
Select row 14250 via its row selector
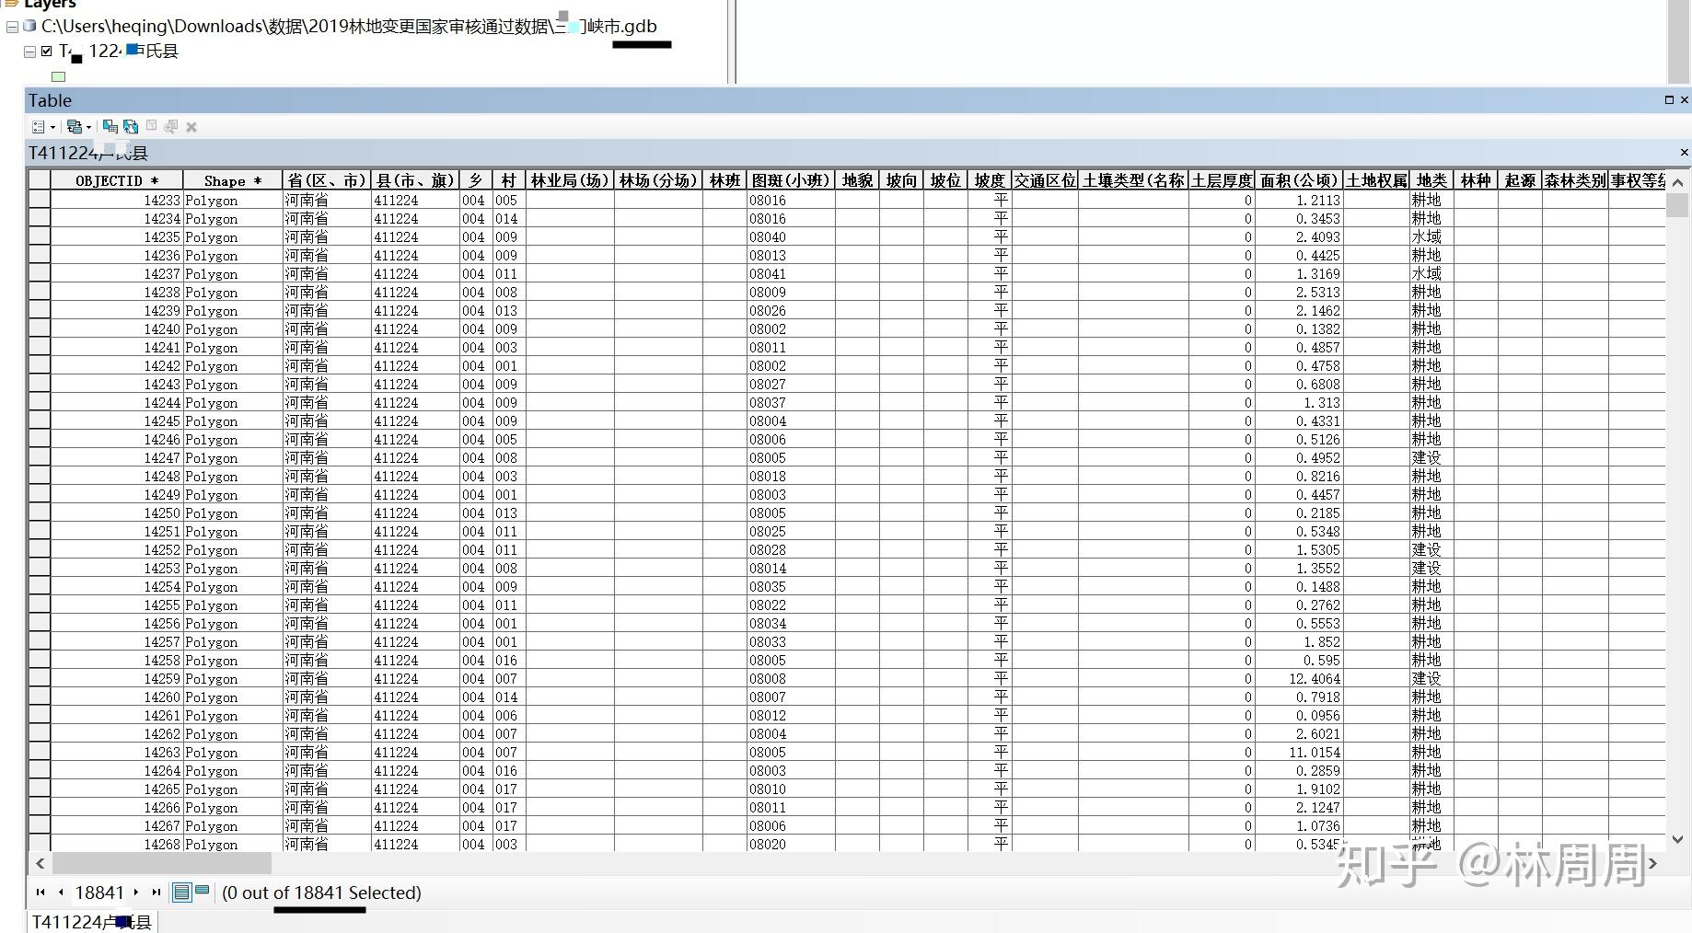pyautogui.click(x=39, y=513)
